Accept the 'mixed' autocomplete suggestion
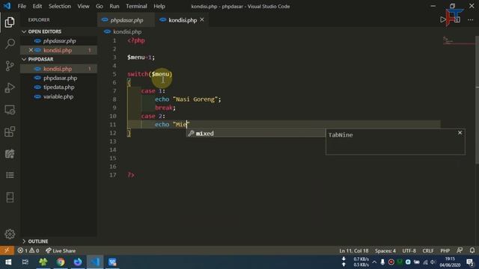 click(x=256, y=133)
